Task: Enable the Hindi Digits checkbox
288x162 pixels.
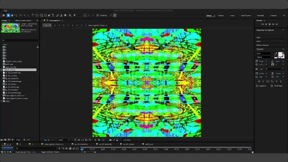Action: [x=272, y=86]
